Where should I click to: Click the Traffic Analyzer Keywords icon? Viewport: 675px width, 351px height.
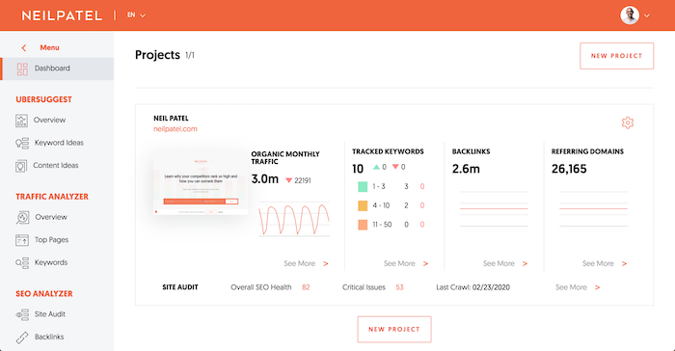[22, 262]
